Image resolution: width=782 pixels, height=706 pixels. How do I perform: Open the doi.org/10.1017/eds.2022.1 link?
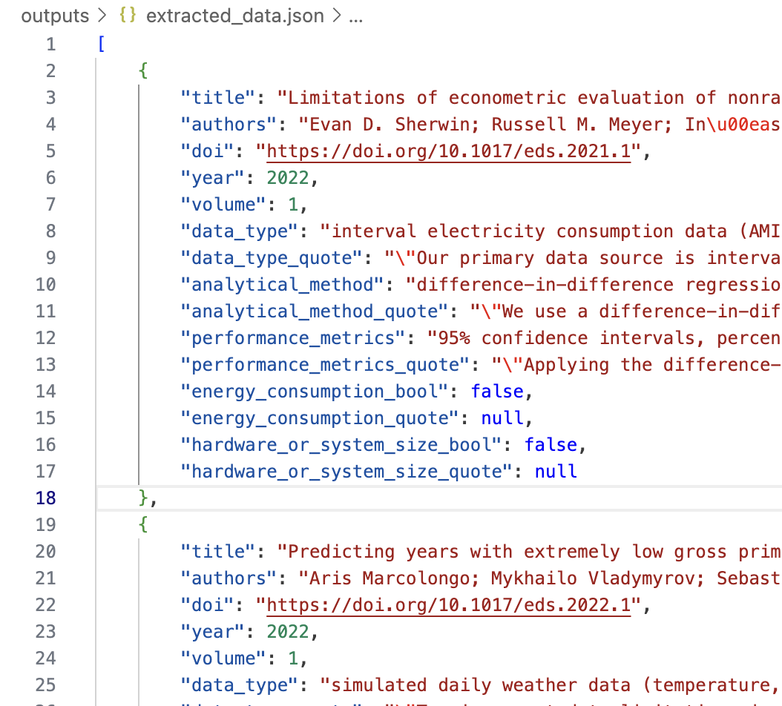tap(448, 605)
